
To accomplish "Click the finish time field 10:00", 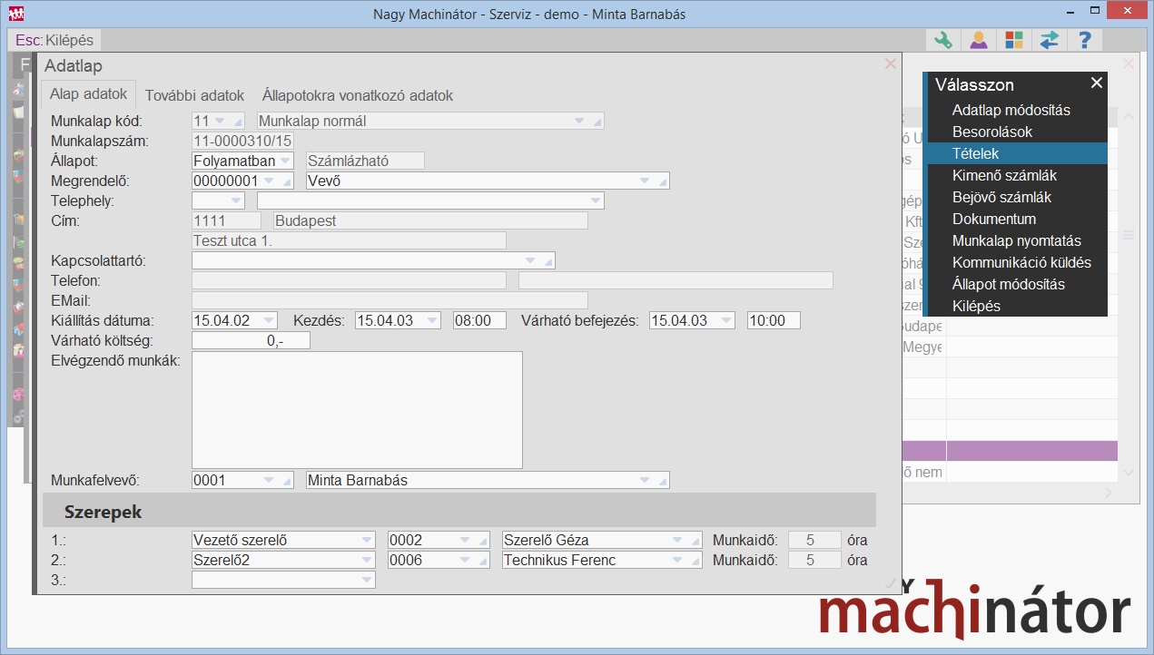I will tap(774, 320).
